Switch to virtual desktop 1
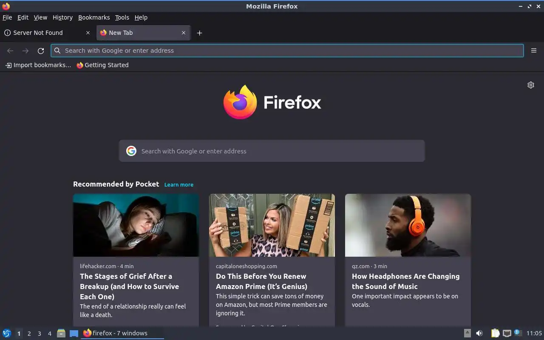 [x=19, y=334]
